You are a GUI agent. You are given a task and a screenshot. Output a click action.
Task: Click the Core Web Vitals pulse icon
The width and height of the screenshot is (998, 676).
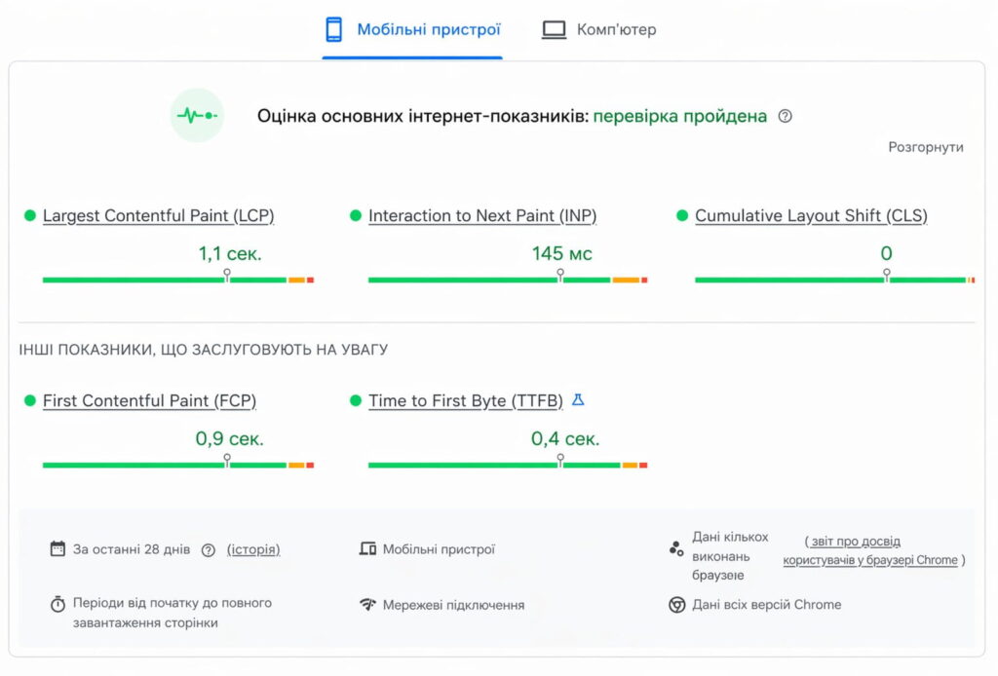(x=197, y=116)
